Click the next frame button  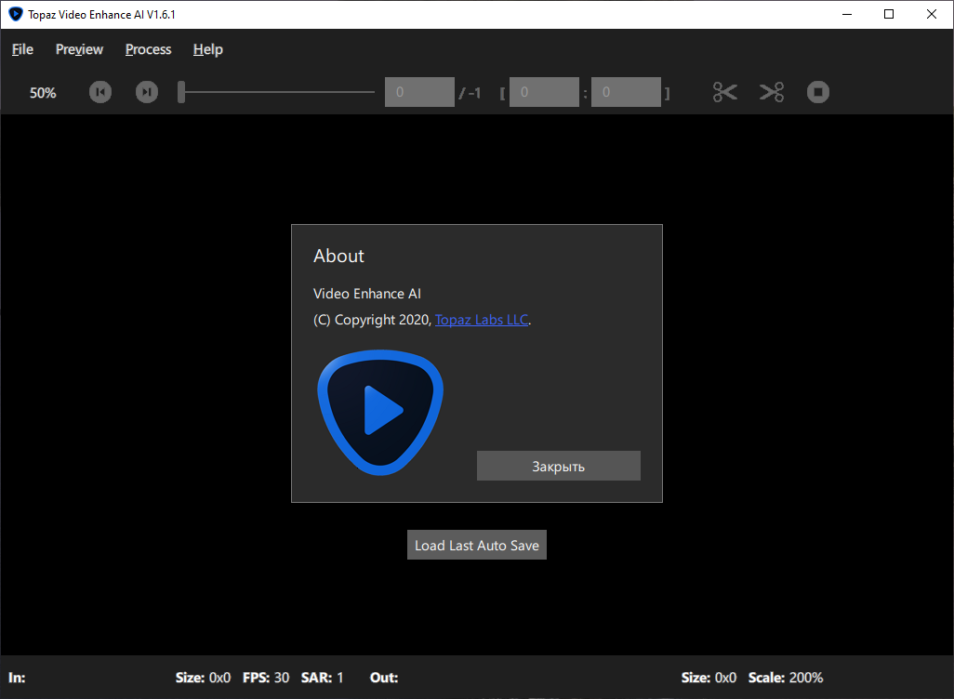pyautogui.click(x=147, y=92)
